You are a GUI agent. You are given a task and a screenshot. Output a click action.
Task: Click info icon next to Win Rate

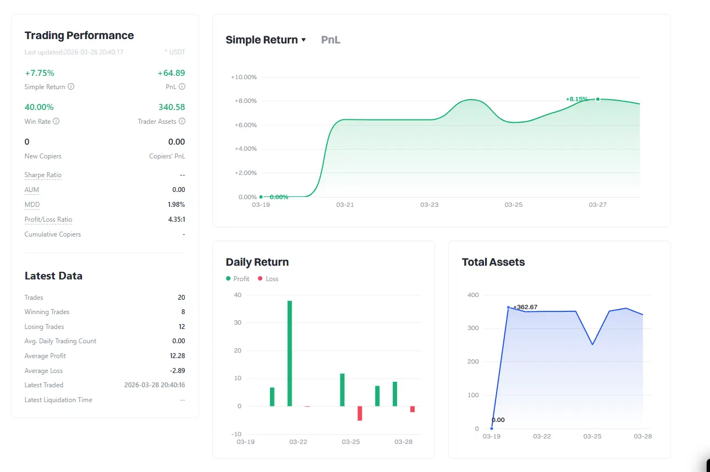pos(56,122)
